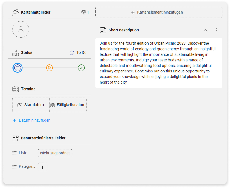230x188 pixels.
Task: Click the Liste field list icon
Action: click(14, 153)
